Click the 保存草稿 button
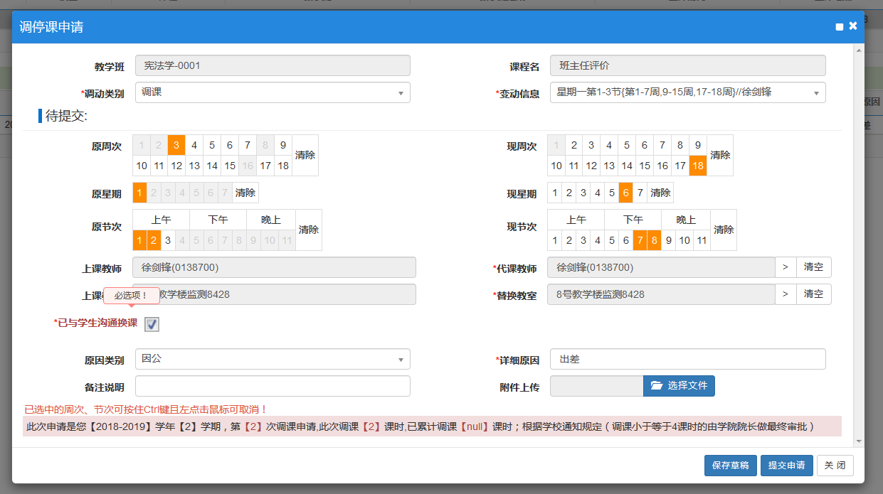 tap(730, 466)
